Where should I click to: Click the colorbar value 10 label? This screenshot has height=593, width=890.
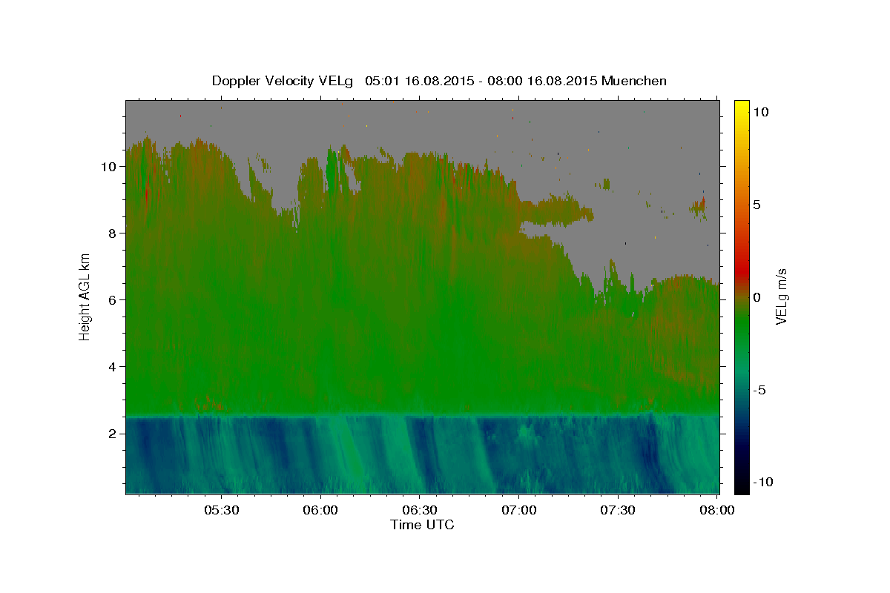760,112
